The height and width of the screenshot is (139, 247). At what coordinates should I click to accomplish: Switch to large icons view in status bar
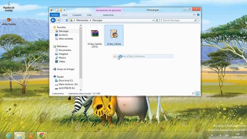point(198,93)
